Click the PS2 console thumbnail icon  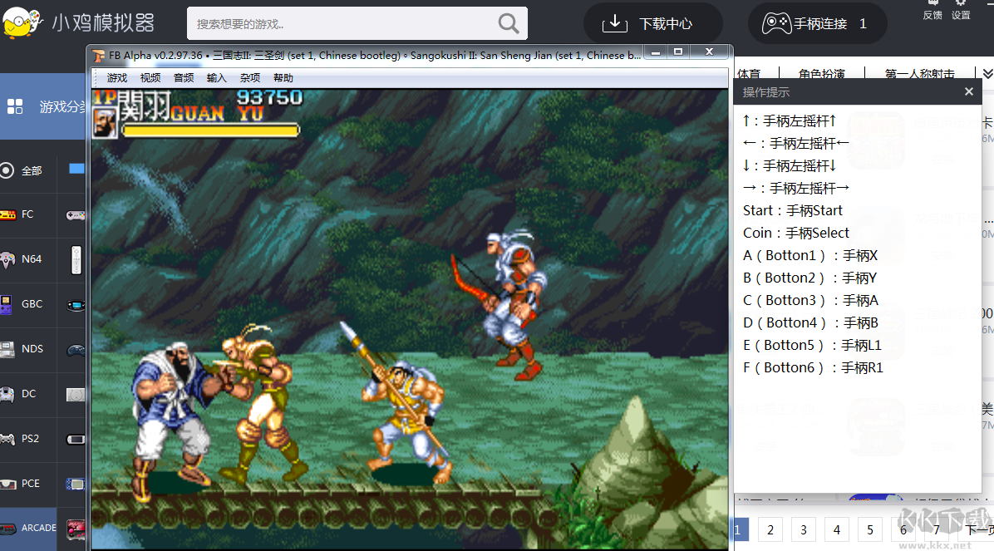76,440
